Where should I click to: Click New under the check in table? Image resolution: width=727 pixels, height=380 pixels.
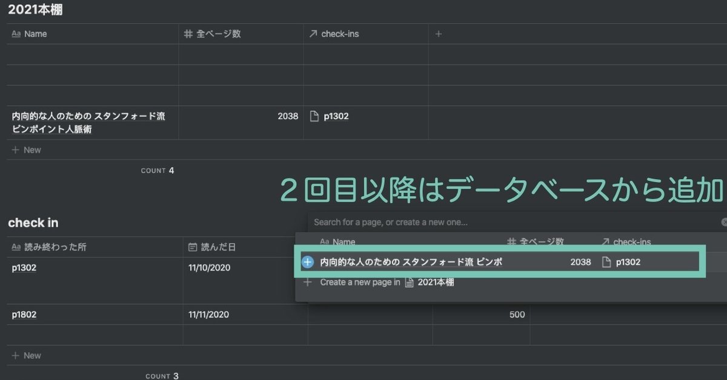(25, 355)
